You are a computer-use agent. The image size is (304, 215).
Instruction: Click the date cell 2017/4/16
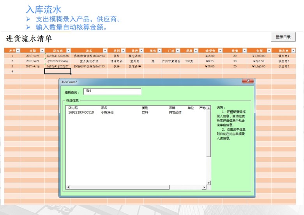point(32,66)
